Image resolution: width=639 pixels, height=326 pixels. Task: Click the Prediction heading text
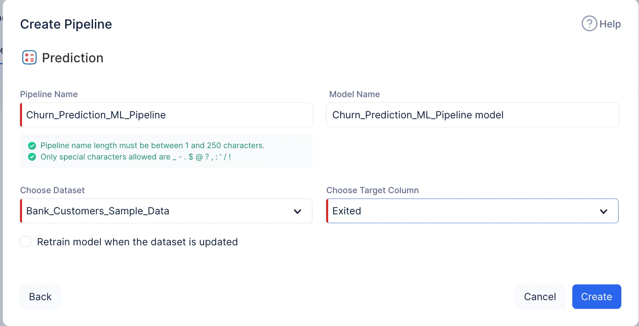coord(73,58)
